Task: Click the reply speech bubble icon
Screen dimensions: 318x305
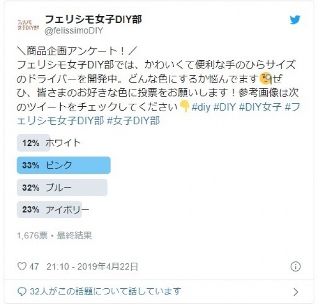Action: tap(22, 292)
